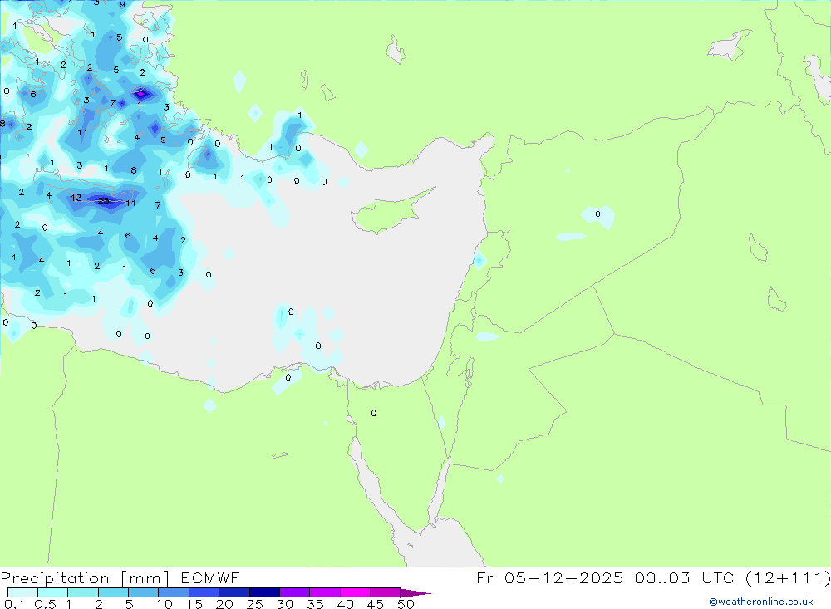This screenshot has height=609, width=831.
Task: Pick the 45–50 mm legend swatch
Action: 385,592
